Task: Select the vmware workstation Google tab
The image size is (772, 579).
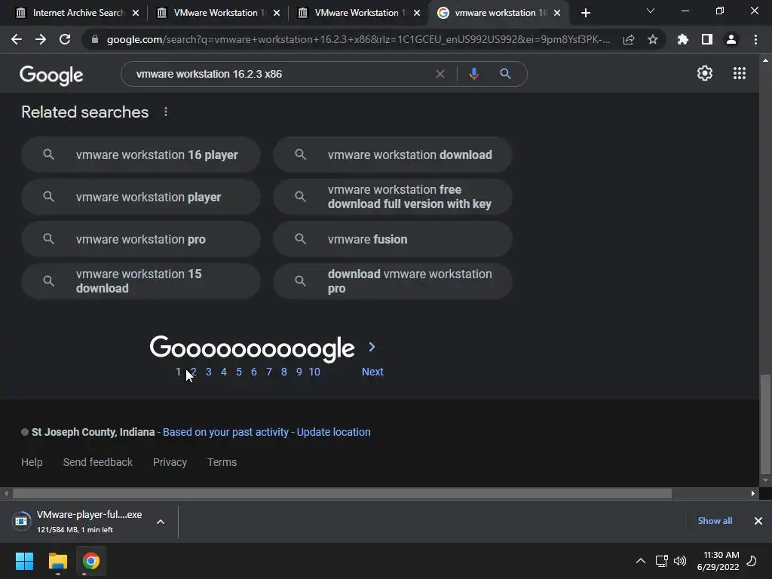Action: (498, 13)
